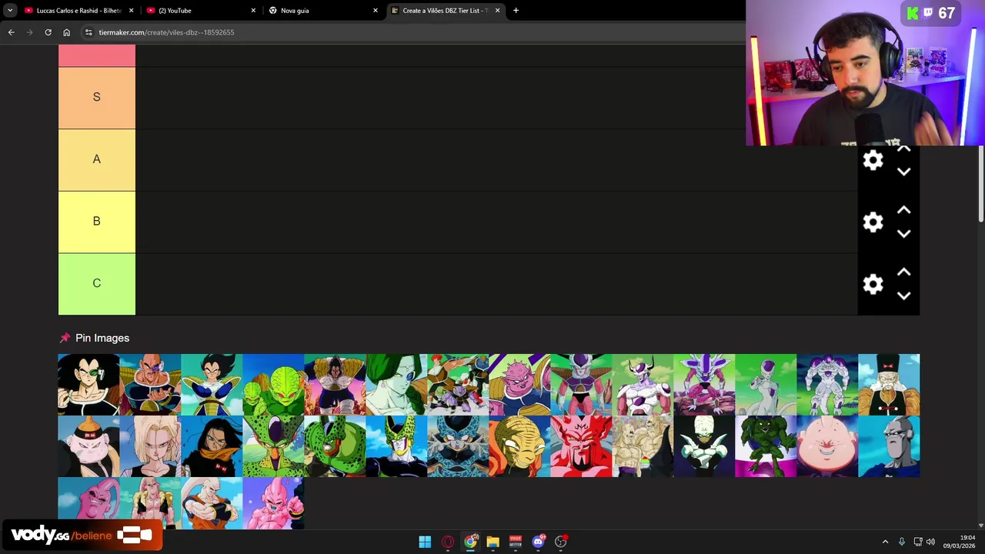Select the Dr. Gero image

(x=889, y=385)
